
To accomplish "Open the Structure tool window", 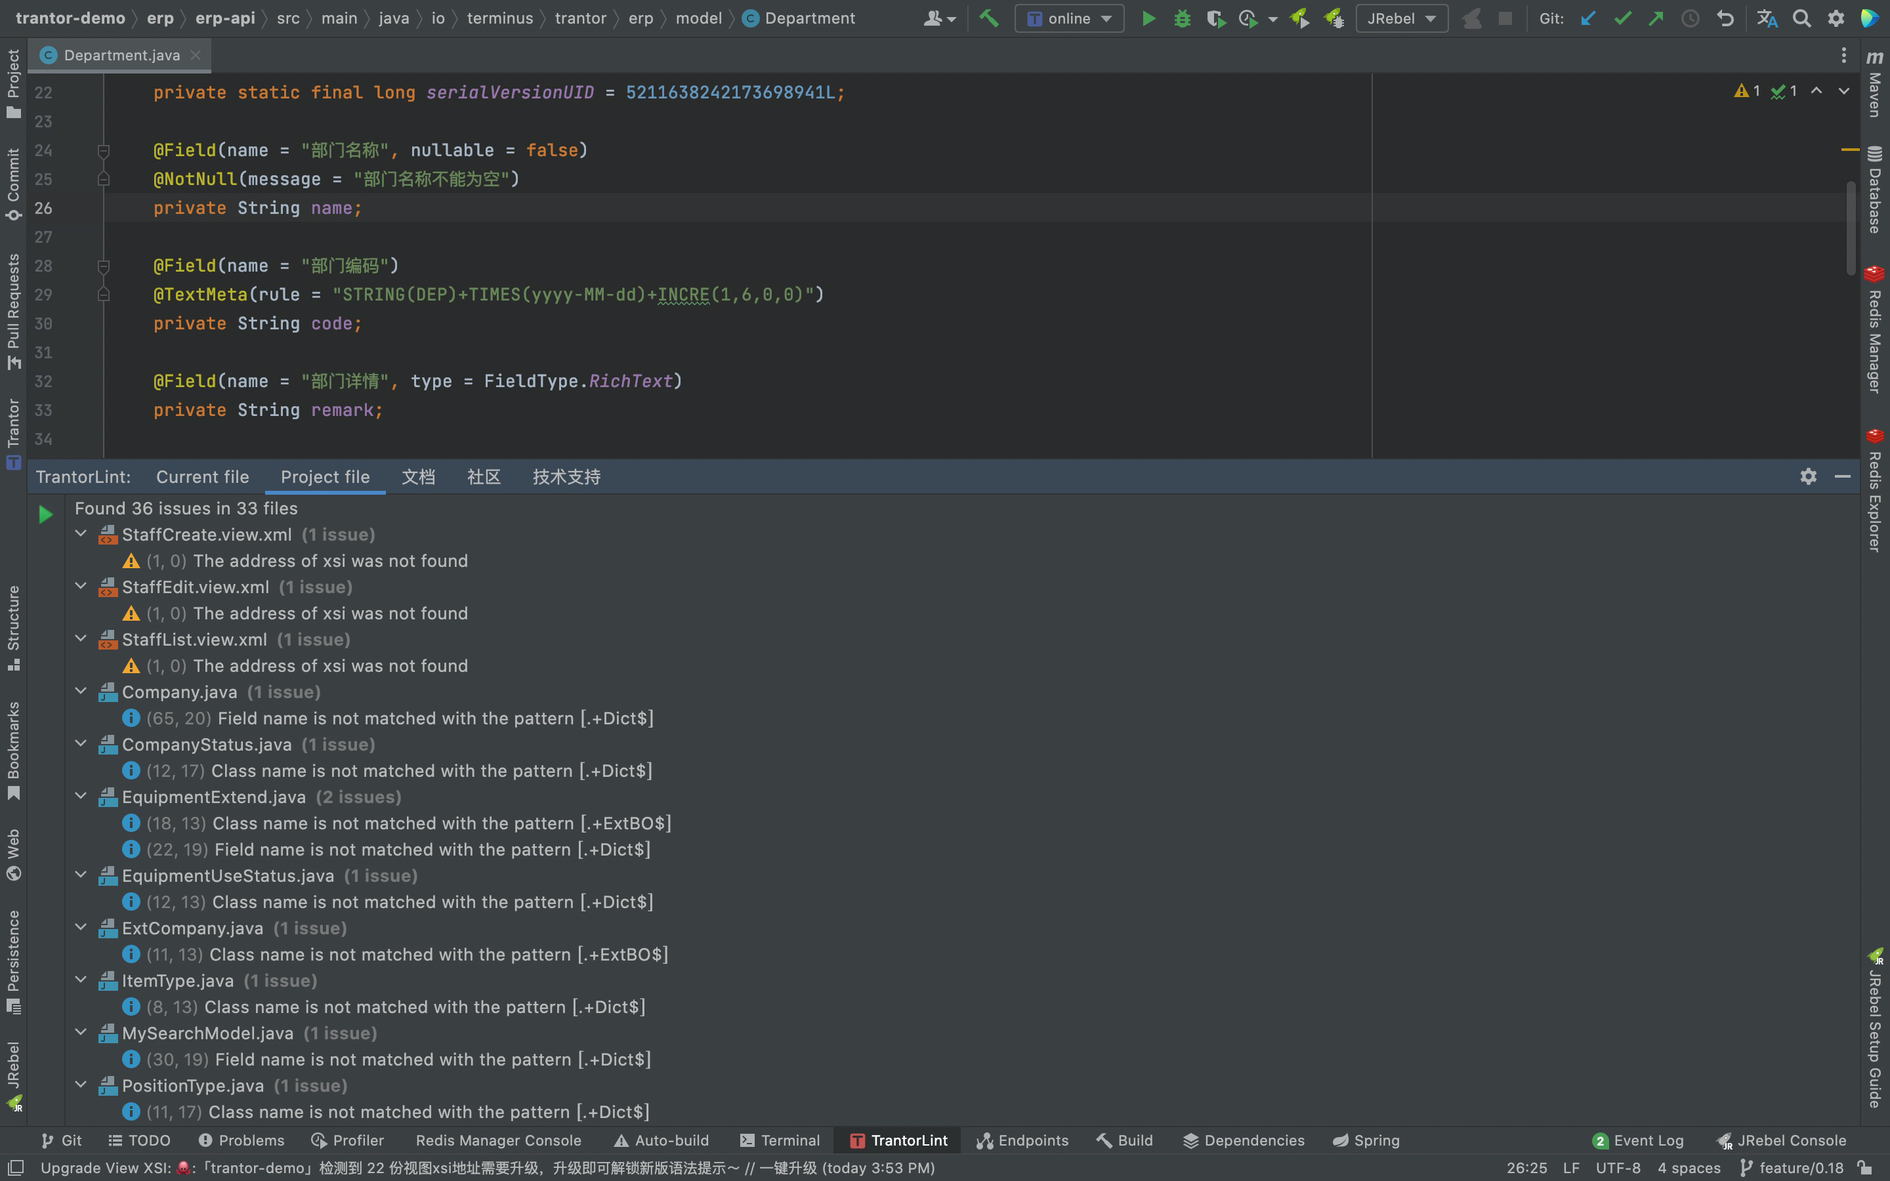I will tap(13, 628).
